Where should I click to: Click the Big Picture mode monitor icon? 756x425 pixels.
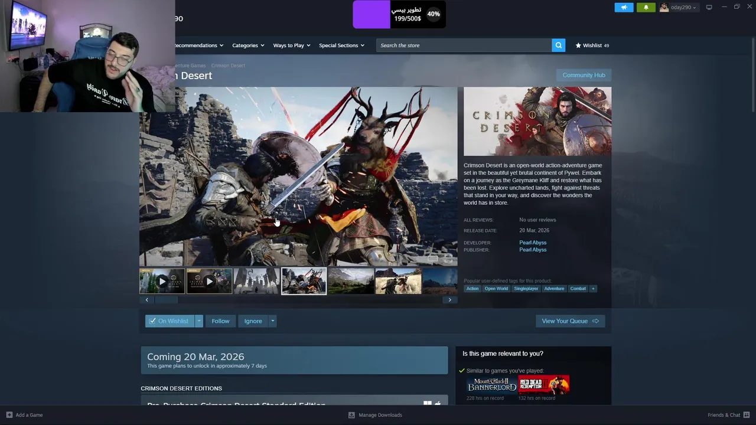709,7
